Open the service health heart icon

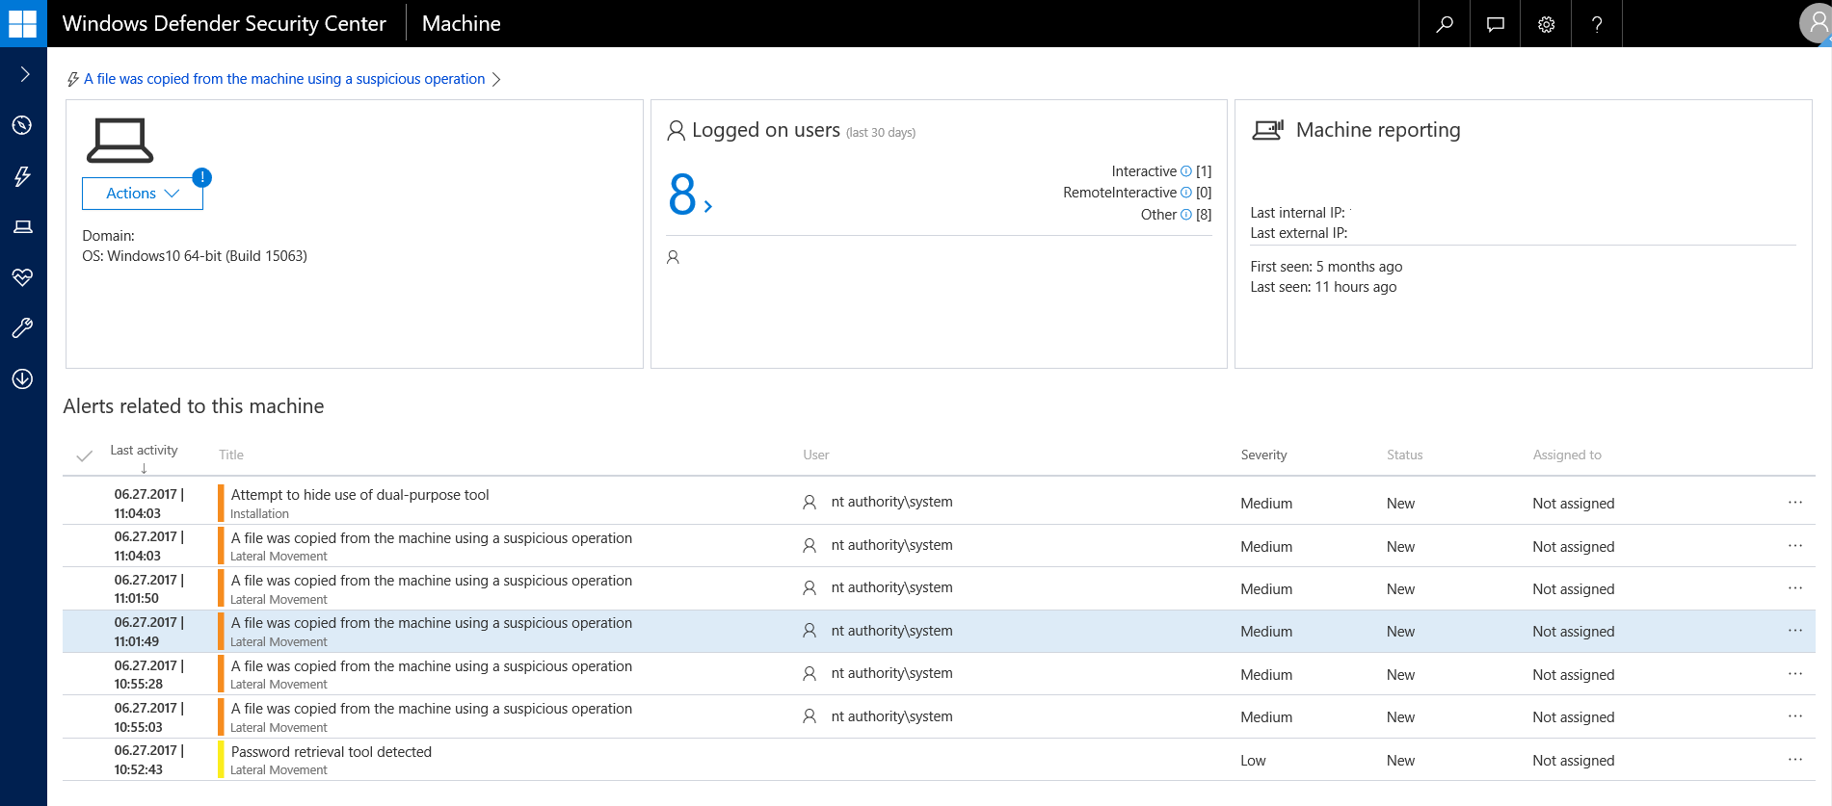pyautogui.click(x=22, y=277)
